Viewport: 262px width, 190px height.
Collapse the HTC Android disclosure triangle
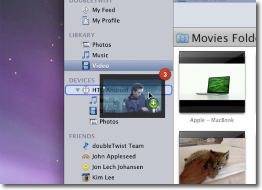[77, 90]
